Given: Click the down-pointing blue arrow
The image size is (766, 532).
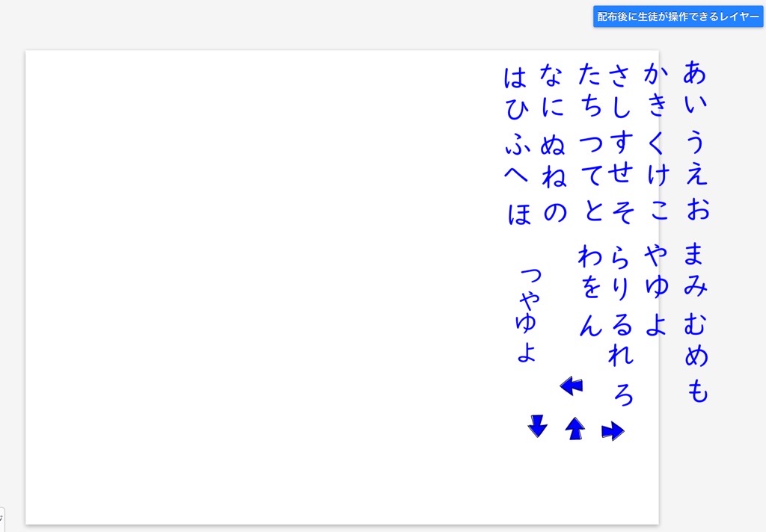Looking at the screenshot, I should click(537, 426).
